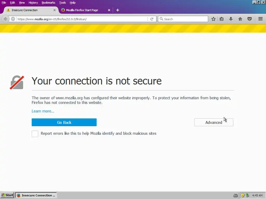Click the 4:45 AM clock
Image resolution: width=266 pixels, height=199 pixels.
(x=257, y=195)
